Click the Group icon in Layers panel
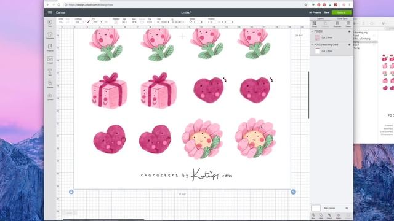Image resolution: width=394 pixels, height=221 pixels. [315, 24]
